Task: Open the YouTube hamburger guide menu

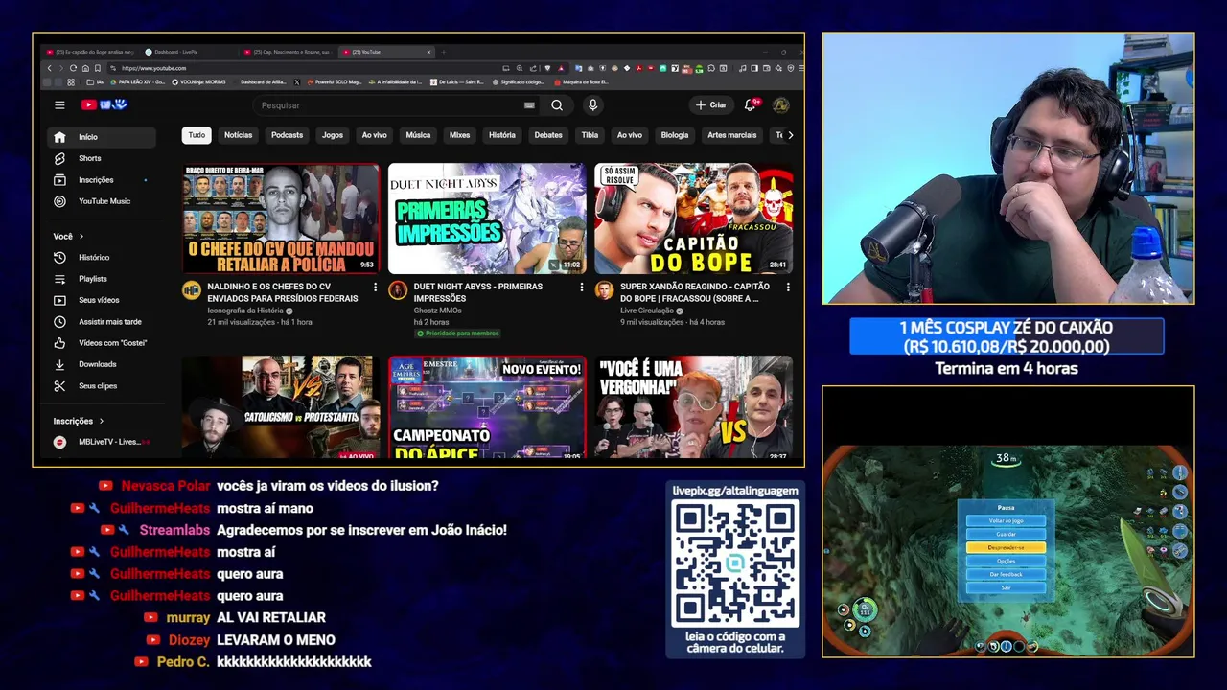Action: [x=59, y=105]
